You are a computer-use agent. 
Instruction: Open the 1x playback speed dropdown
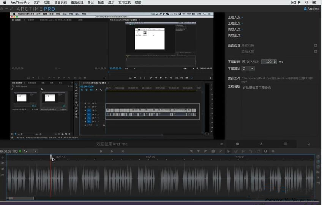click(30, 151)
